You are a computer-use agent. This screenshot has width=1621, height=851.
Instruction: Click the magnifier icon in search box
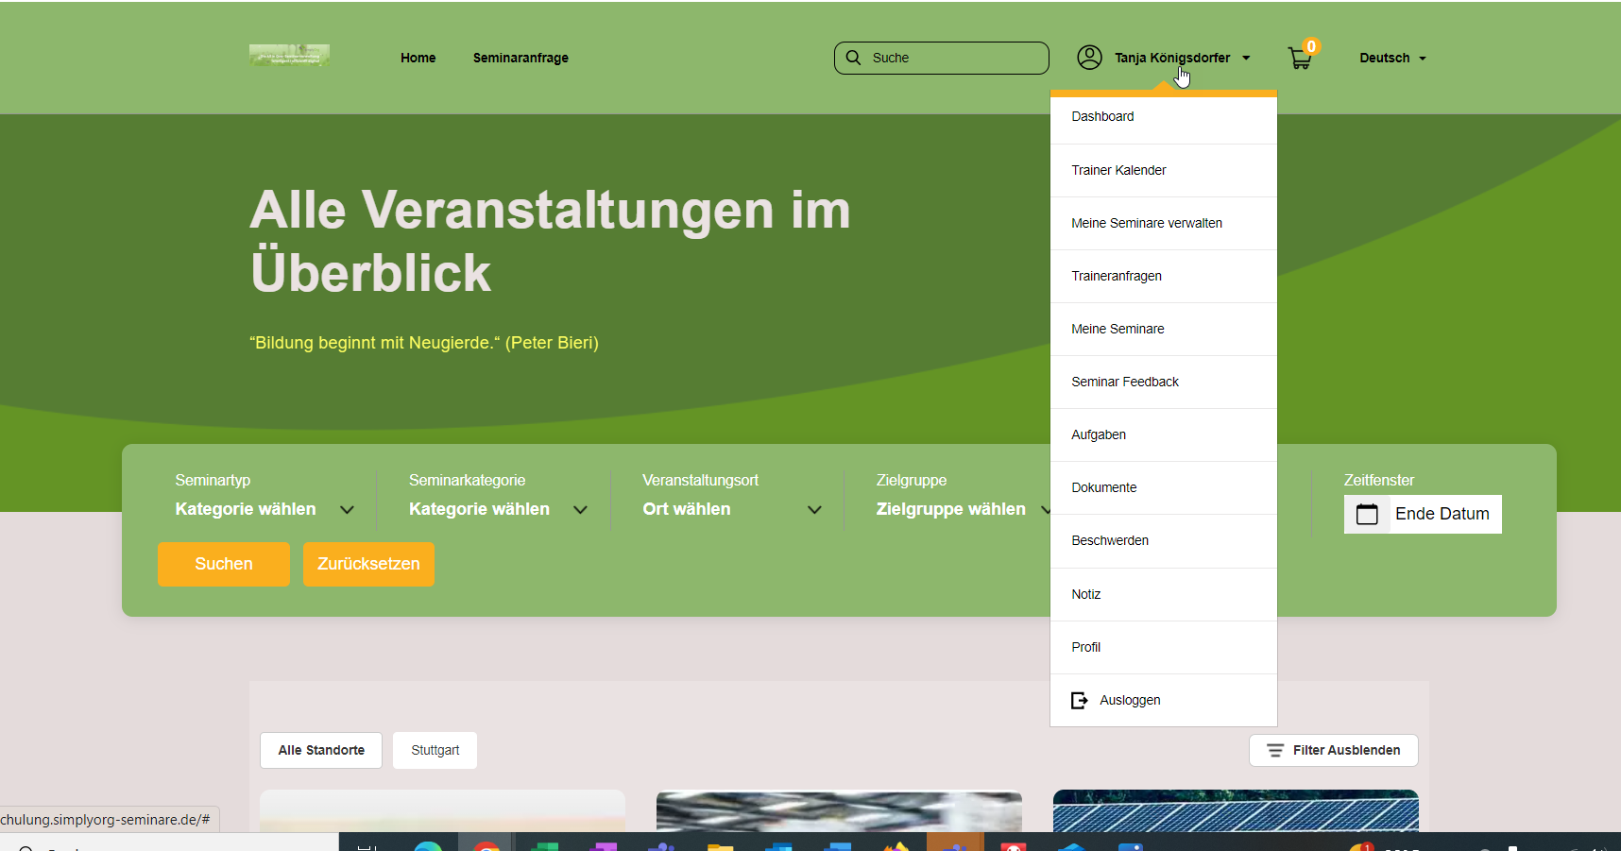pyautogui.click(x=854, y=58)
